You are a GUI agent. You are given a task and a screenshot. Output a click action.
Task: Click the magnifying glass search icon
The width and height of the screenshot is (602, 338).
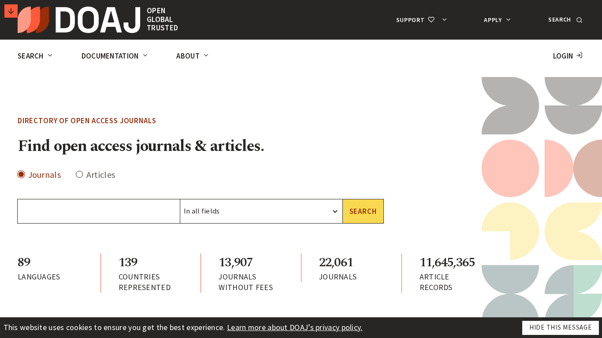coord(579,20)
